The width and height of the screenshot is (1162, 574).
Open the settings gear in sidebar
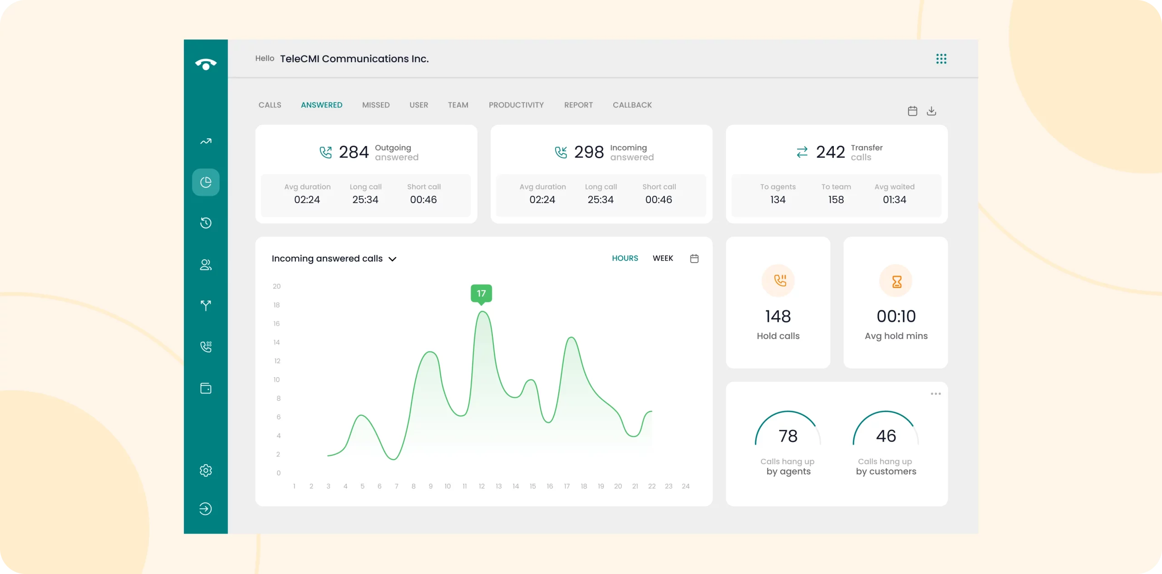(206, 471)
